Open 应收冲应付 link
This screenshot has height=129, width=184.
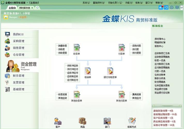point(73,73)
